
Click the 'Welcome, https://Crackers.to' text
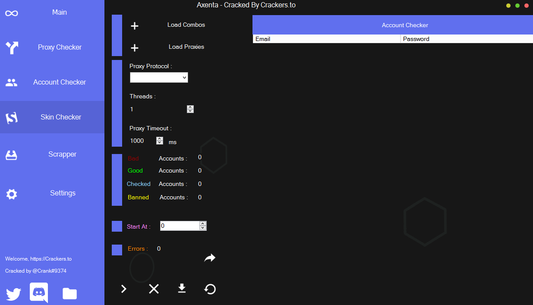[x=38, y=259]
